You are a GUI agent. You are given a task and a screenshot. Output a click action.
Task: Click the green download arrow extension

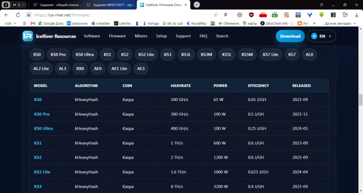(x=321, y=15)
